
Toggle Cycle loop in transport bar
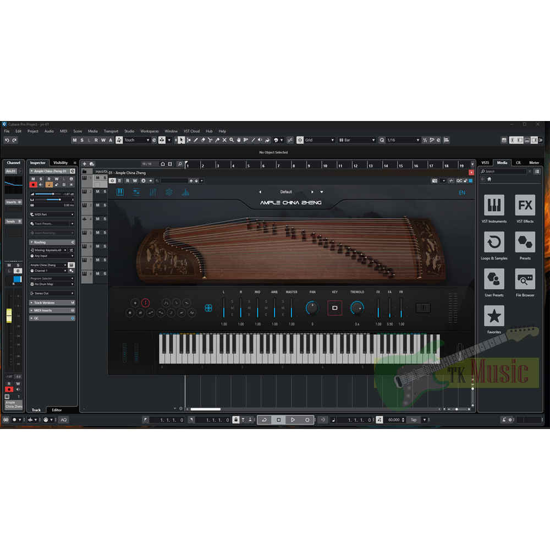click(264, 420)
